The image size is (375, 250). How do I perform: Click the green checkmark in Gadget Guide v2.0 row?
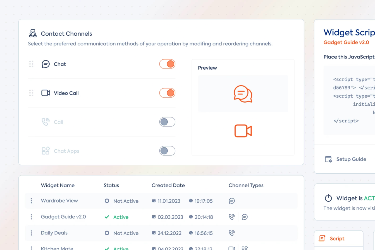point(107,217)
